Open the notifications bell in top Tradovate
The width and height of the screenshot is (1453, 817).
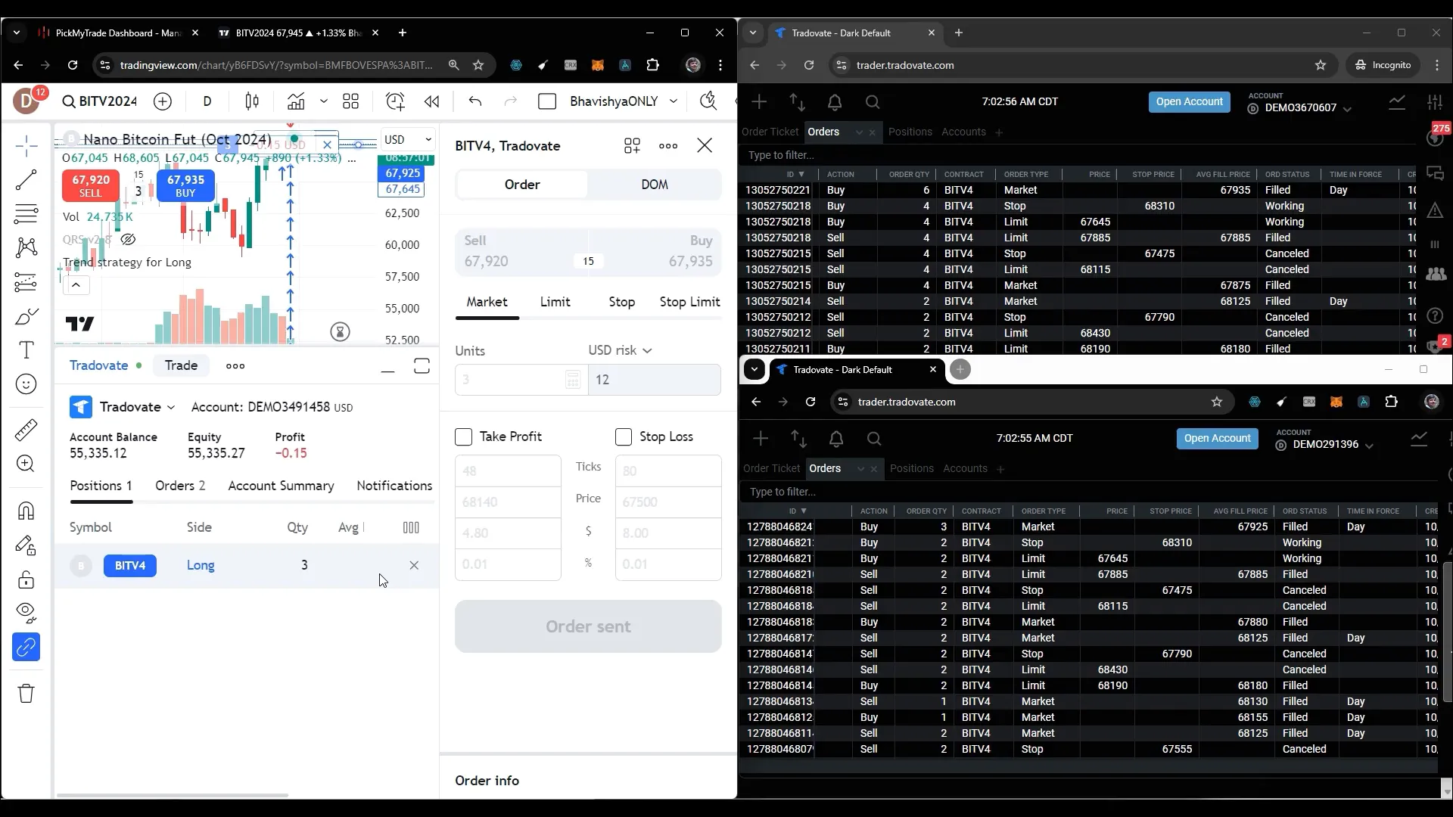835,102
